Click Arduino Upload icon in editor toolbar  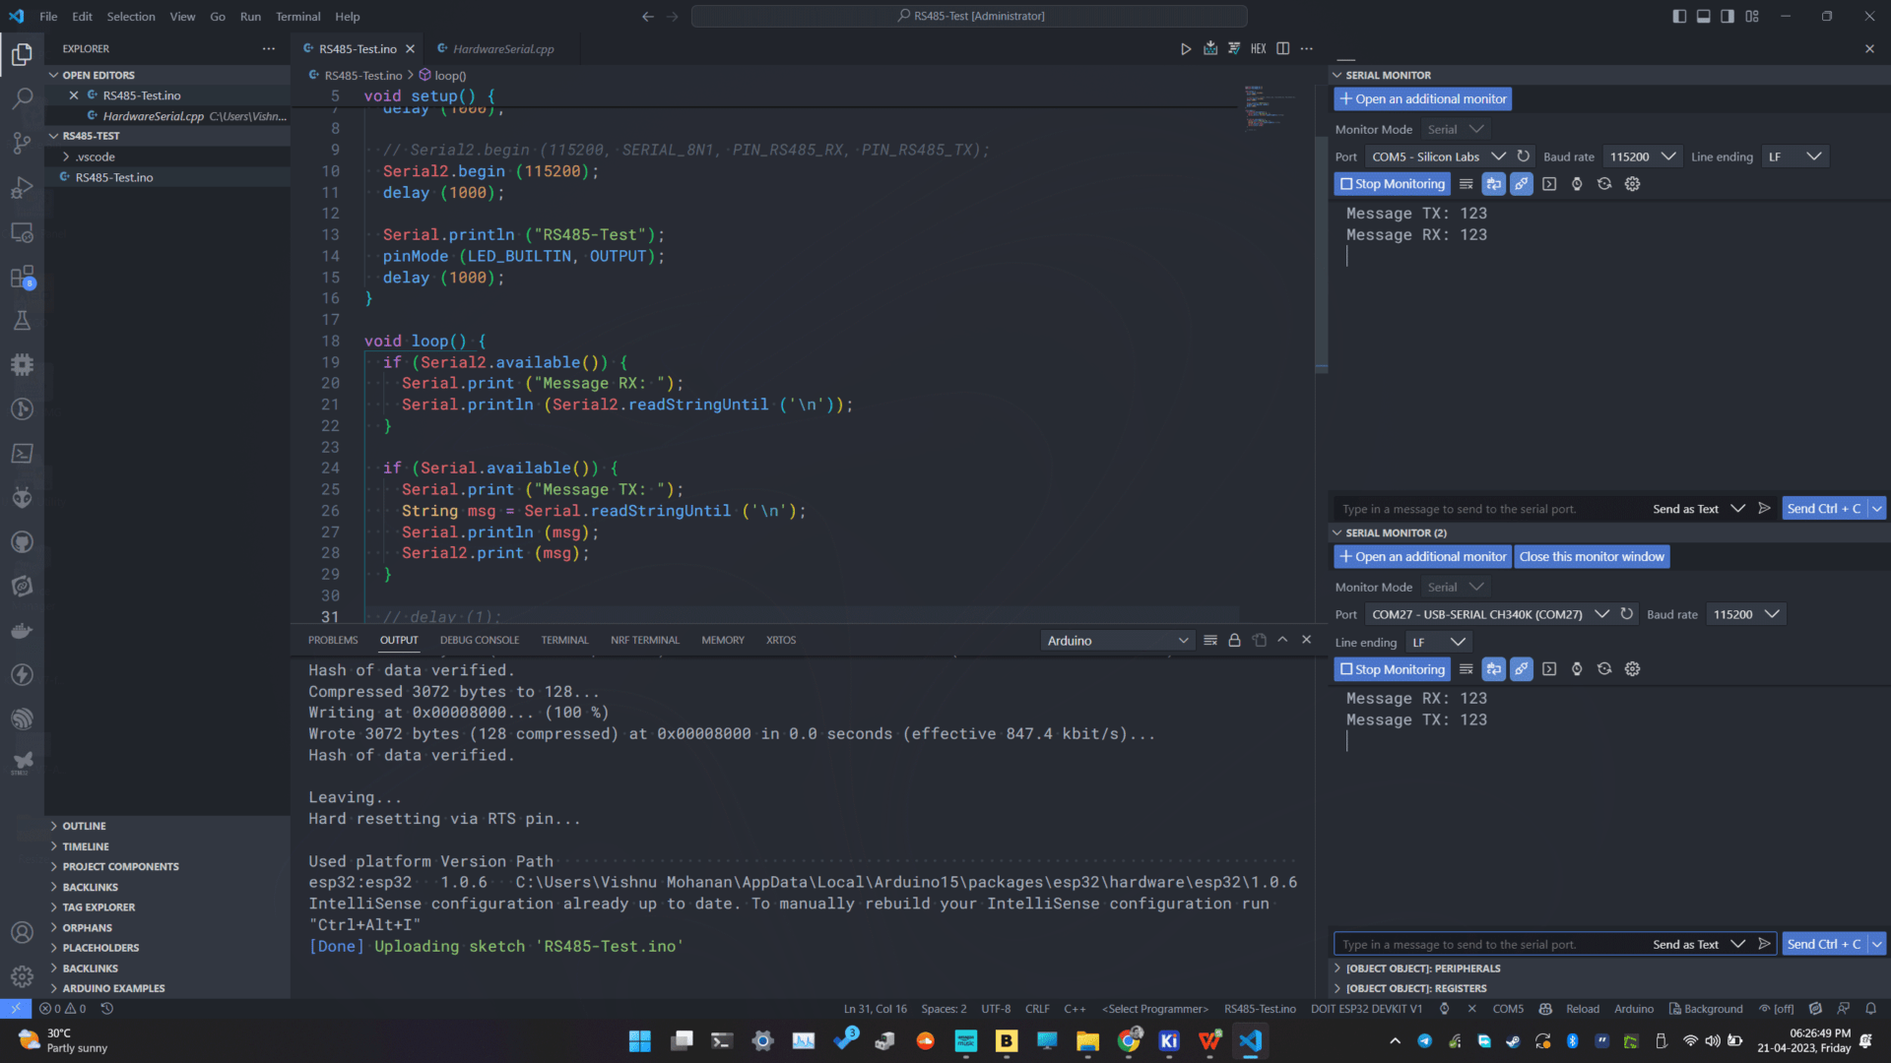[1210, 48]
